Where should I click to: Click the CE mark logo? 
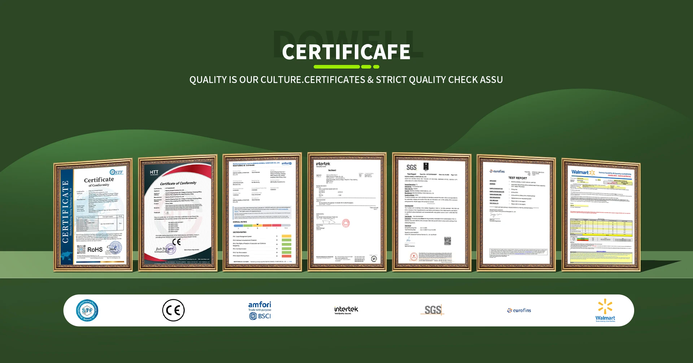tap(173, 310)
